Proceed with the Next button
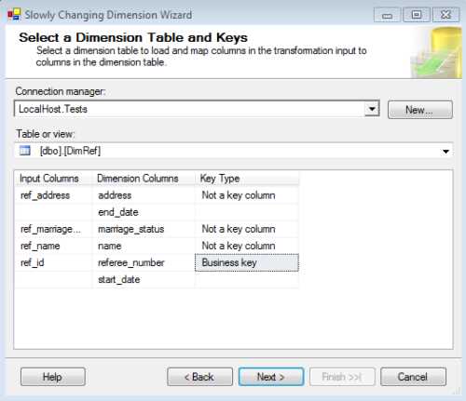The width and height of the screenshot is (466, 401). coord(271,377)
